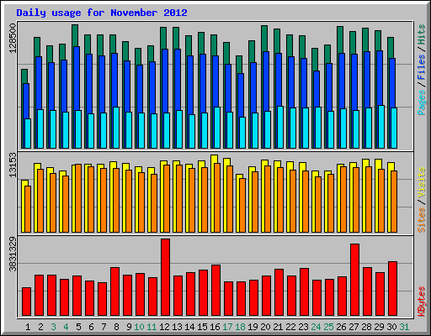431x336 pixels.
Task: Click the vertical Visits legend label
Action: [422, 183]
